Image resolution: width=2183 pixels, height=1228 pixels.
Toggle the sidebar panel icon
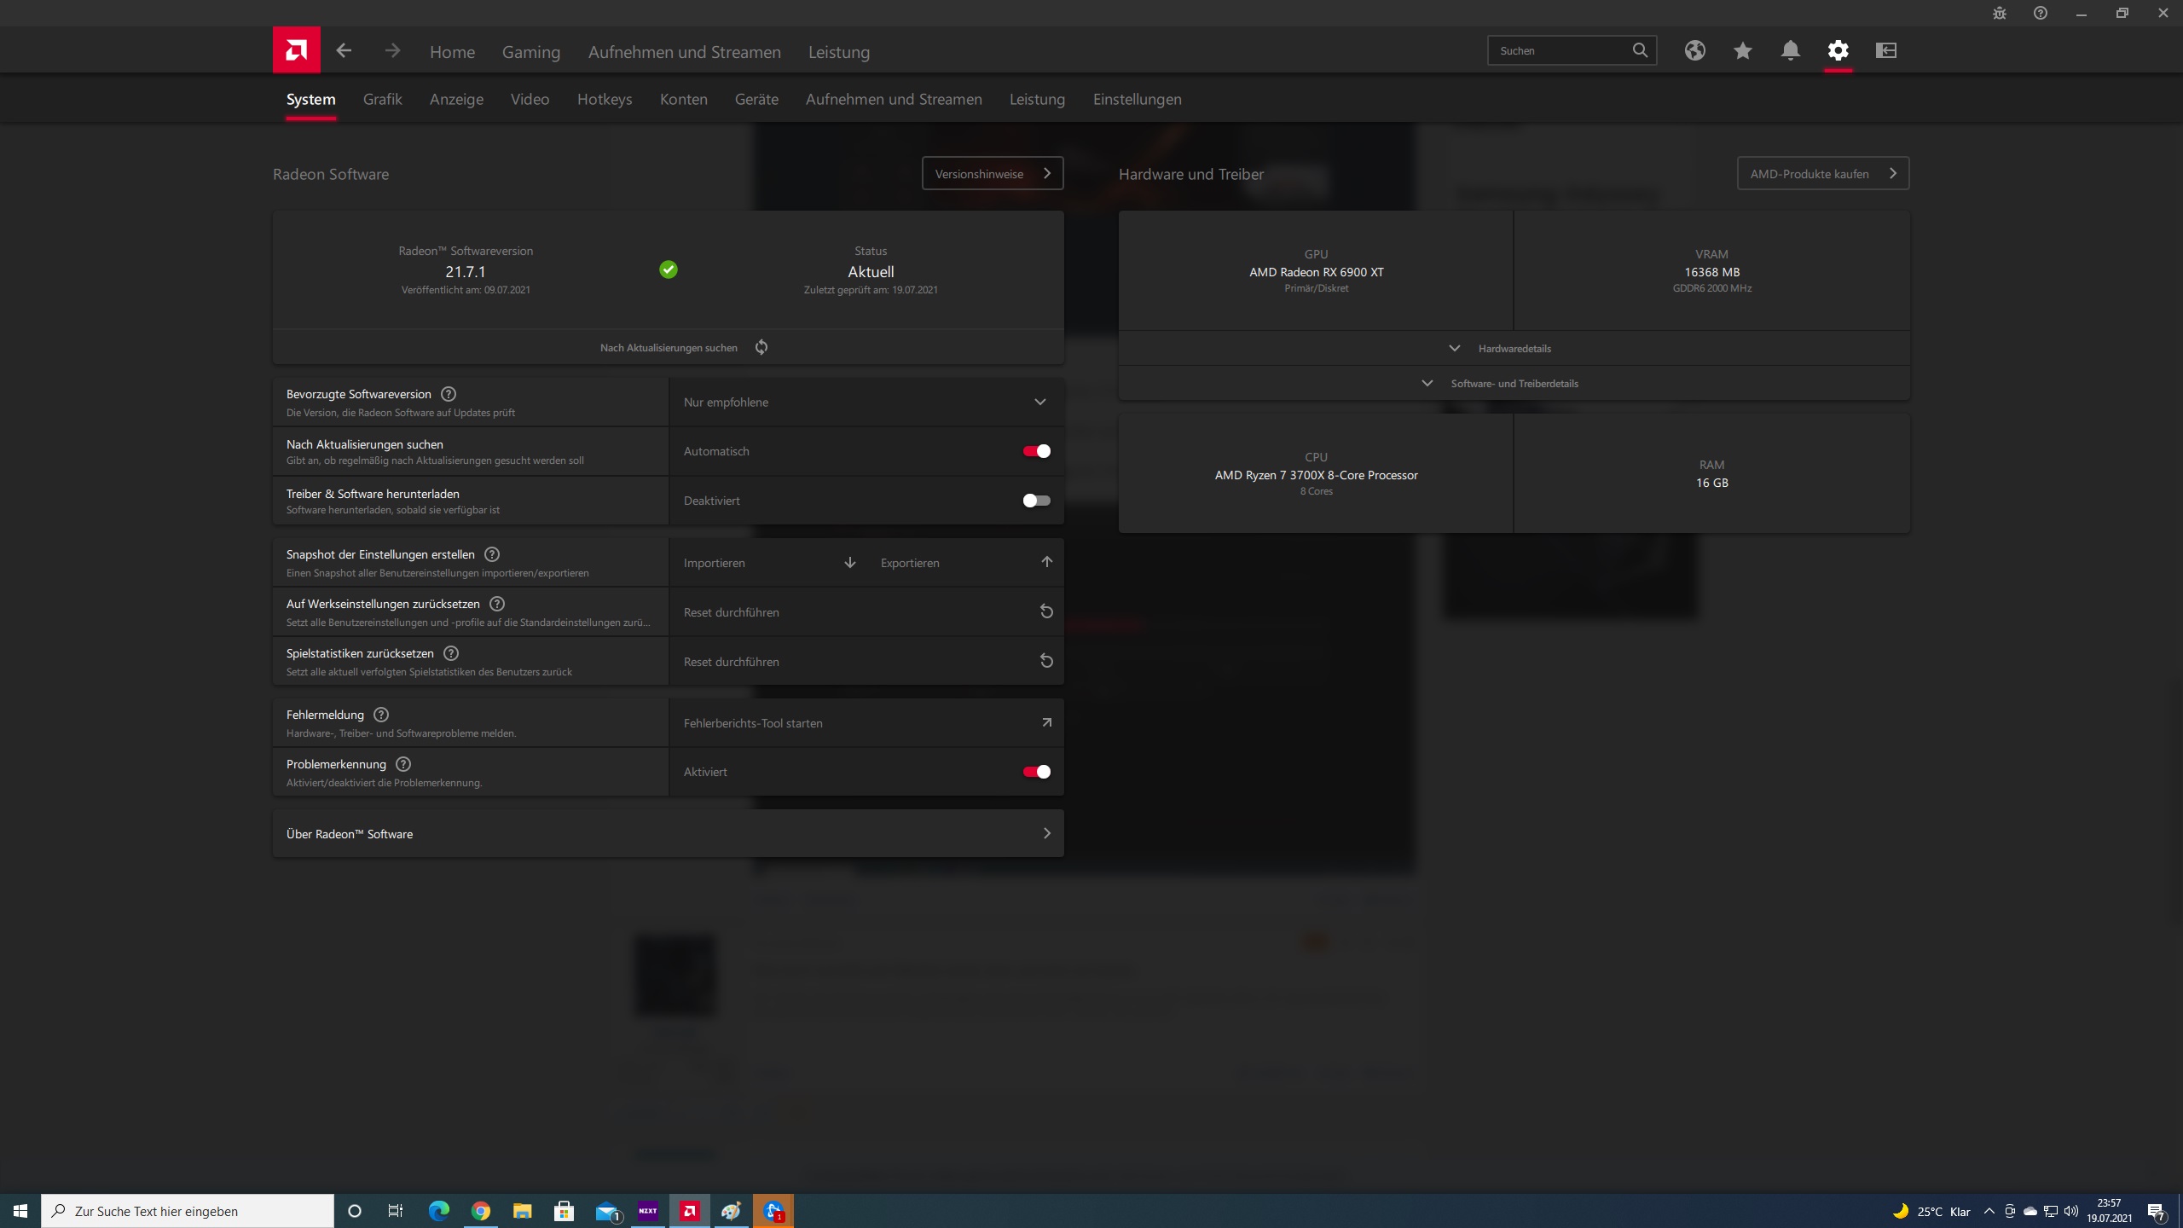click(x=1885, y=50)
